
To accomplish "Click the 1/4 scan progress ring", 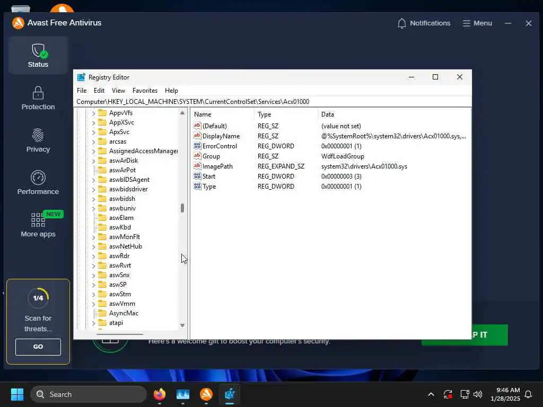I will [x=38, y=298].
